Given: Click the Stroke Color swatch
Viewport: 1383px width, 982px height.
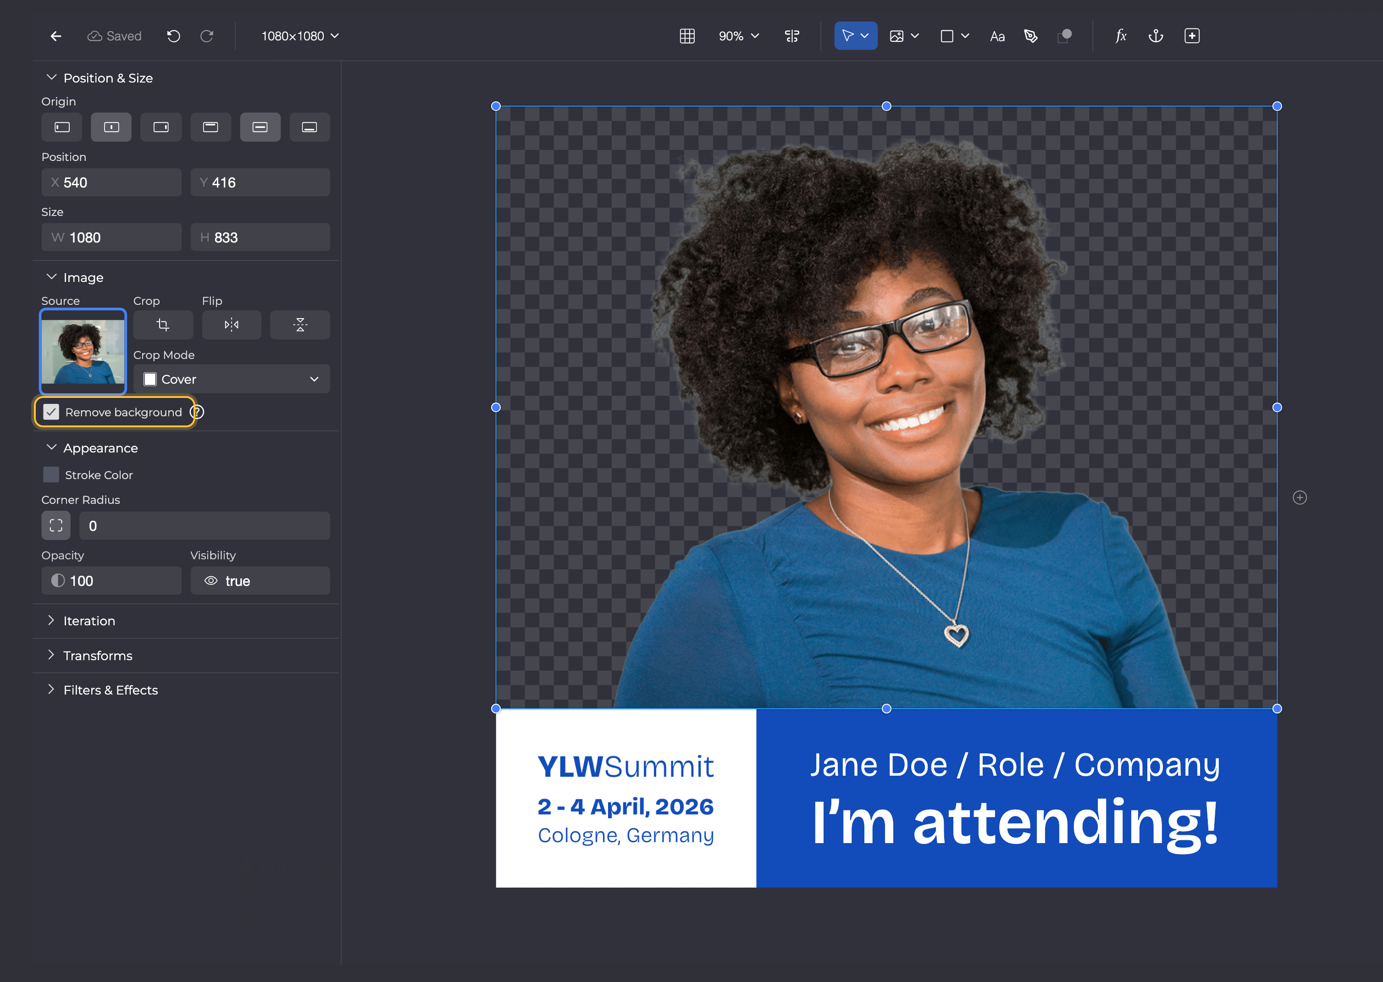Looking at the screenshot, I should 51,474.
